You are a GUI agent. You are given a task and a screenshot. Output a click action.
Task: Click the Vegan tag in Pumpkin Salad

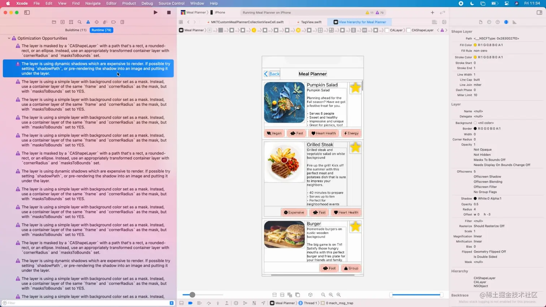pyautogui.click(x=274, y=133)
